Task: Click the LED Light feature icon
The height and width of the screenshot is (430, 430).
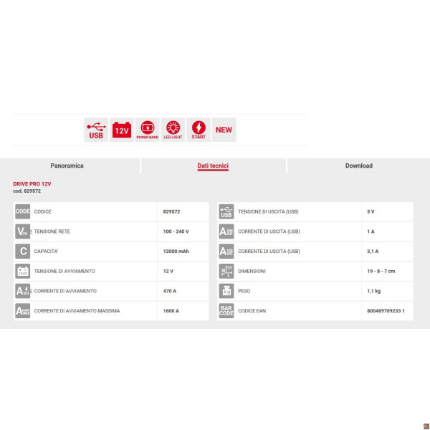Action: coord(173,130)
